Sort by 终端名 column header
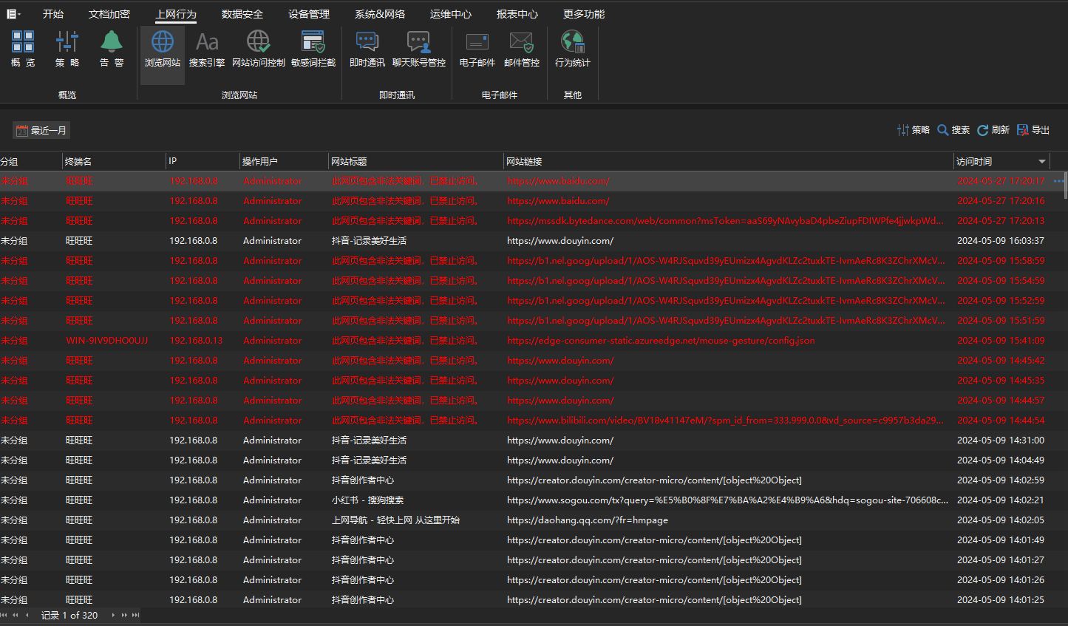The image size is (1068, 626). pyautogui.click(x=114, y=161)
